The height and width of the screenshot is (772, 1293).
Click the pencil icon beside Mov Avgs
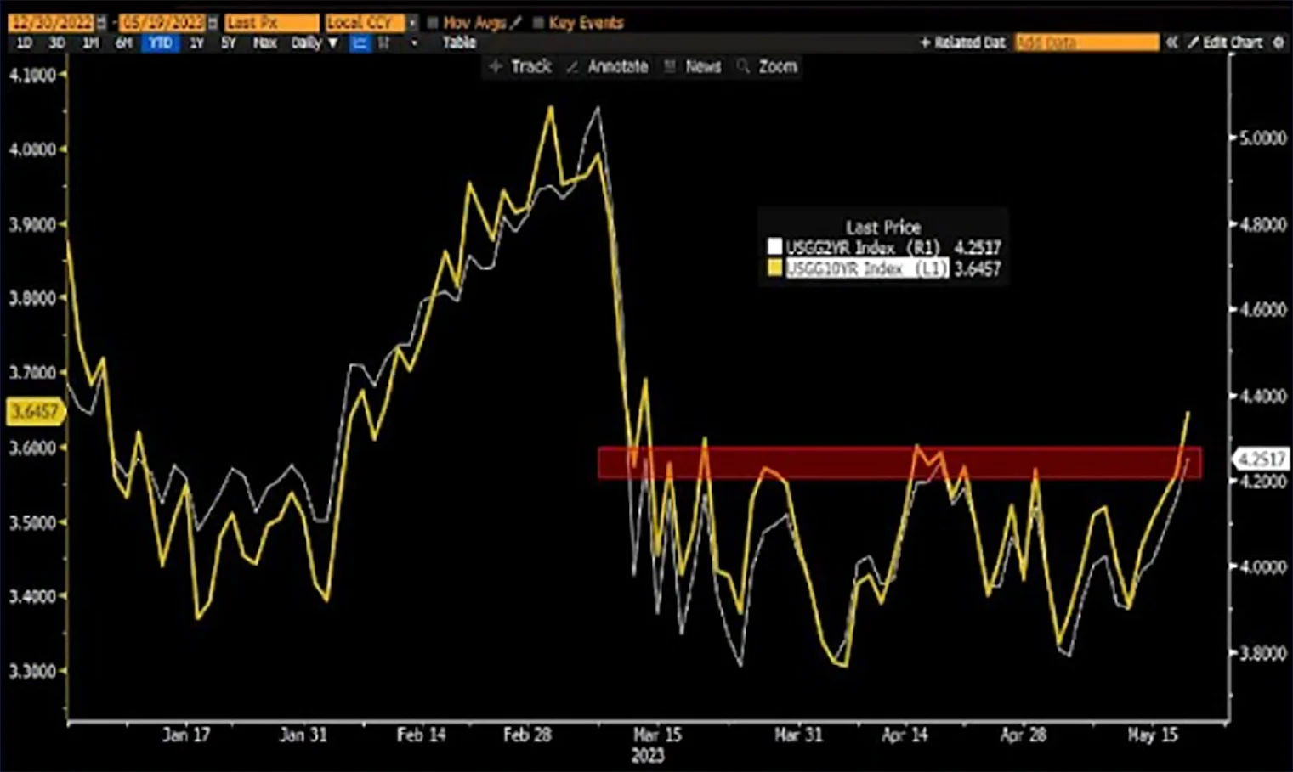click(x=515, y=23)
